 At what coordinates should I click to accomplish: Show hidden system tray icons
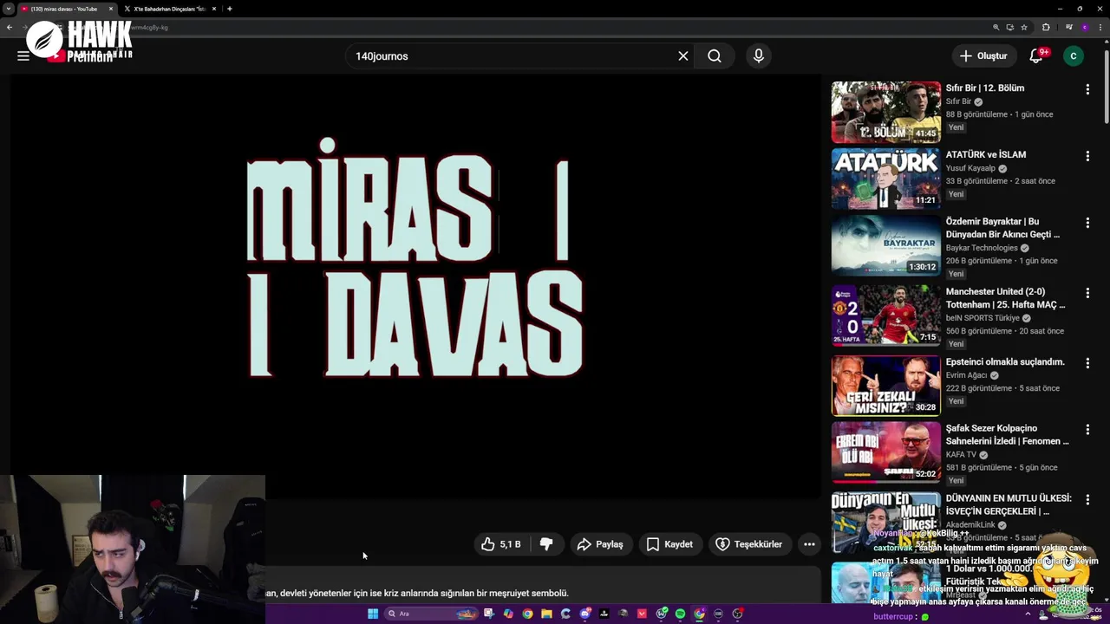coord(1028,614)
